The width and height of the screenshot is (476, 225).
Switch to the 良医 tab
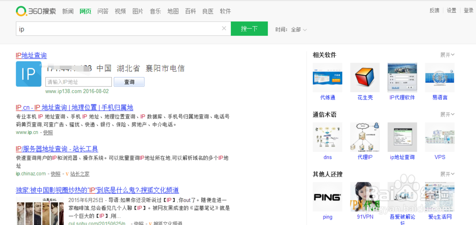tap(208, 11)
